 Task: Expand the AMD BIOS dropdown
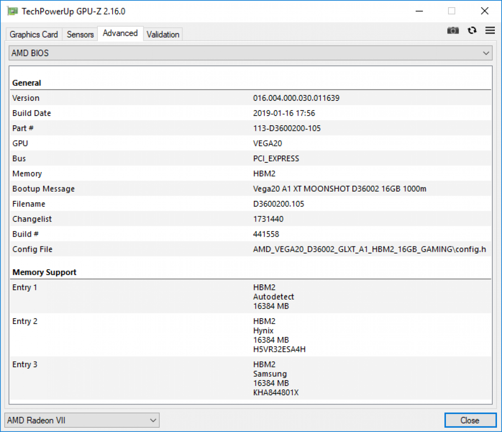[x=250, y=53]
